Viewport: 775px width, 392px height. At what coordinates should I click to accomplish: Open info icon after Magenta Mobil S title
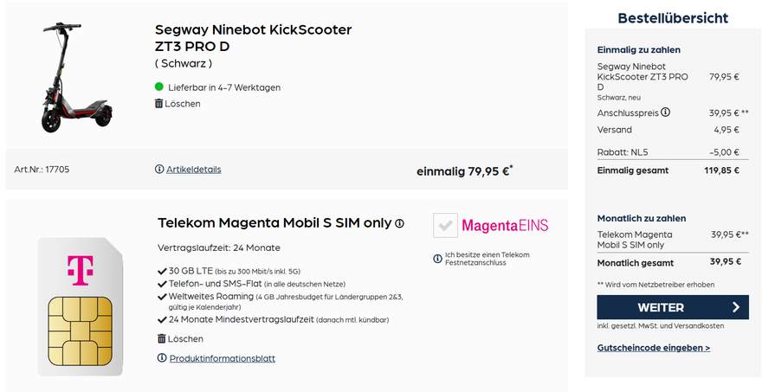[x=399, y=223]
